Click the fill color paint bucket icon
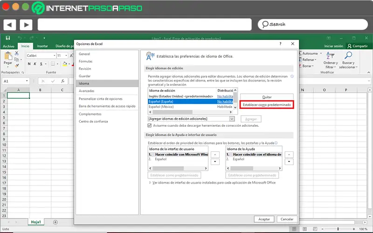Screen dimensions: 373x233 65,64
